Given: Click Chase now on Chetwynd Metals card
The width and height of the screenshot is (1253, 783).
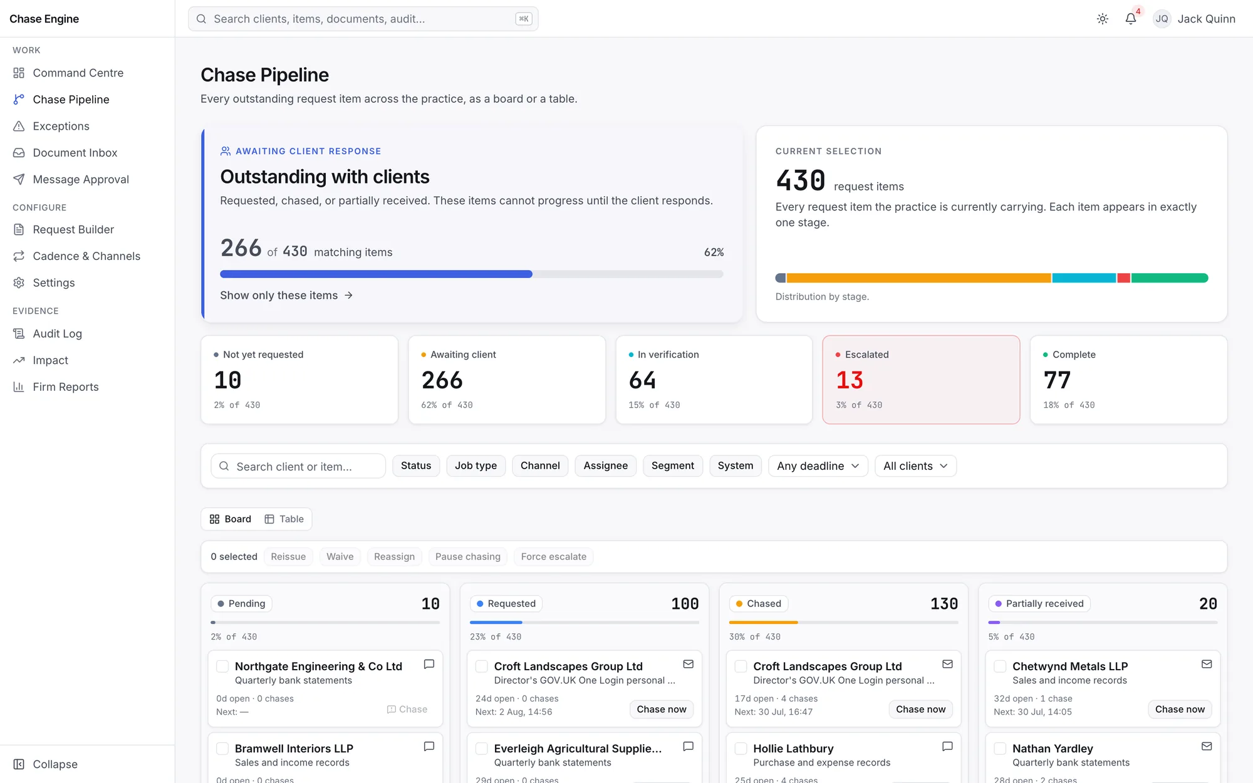Looking at the screenshot, I should pyautogui.click(x=1180, y=709).
